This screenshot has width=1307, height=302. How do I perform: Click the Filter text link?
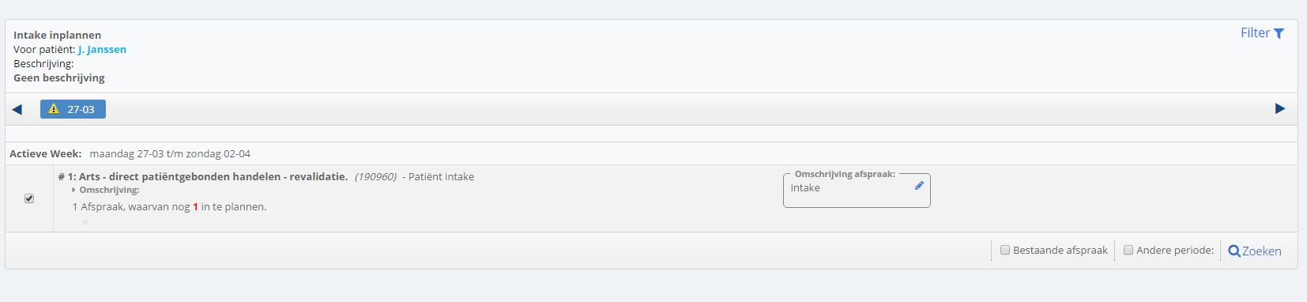(1255, 32)
